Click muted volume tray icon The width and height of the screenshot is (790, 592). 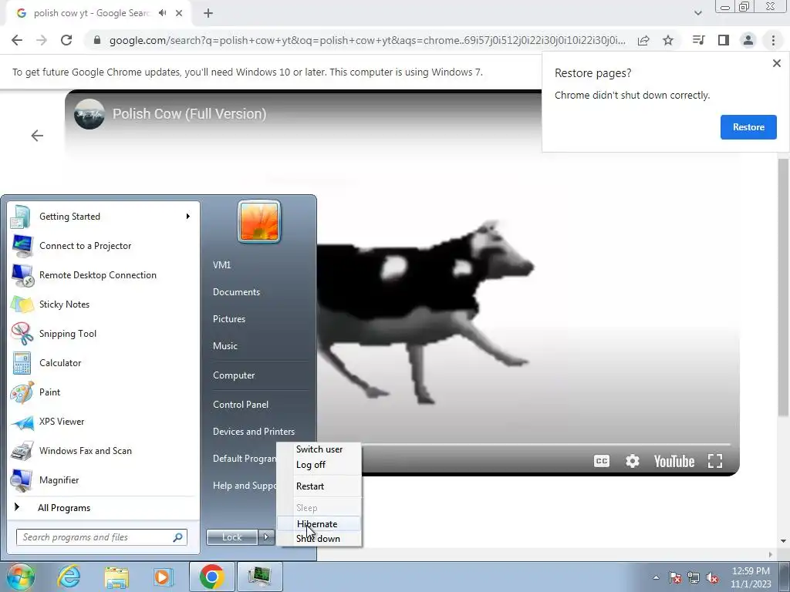tap(712, 577)
